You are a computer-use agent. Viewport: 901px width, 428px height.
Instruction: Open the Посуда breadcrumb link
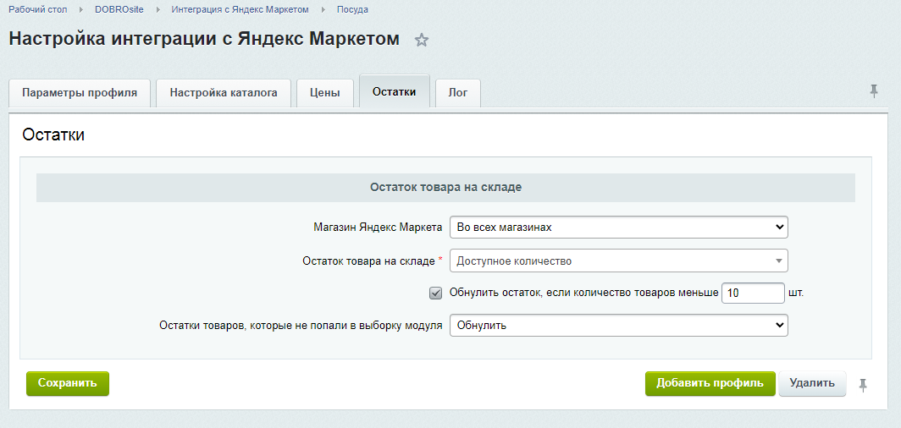[353, 10]
